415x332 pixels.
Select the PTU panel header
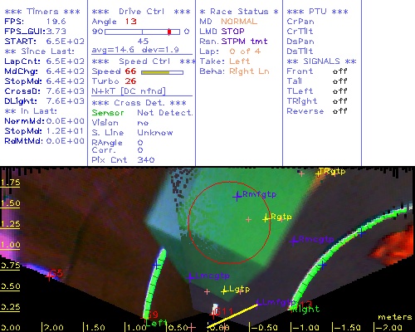coord(317,12)
